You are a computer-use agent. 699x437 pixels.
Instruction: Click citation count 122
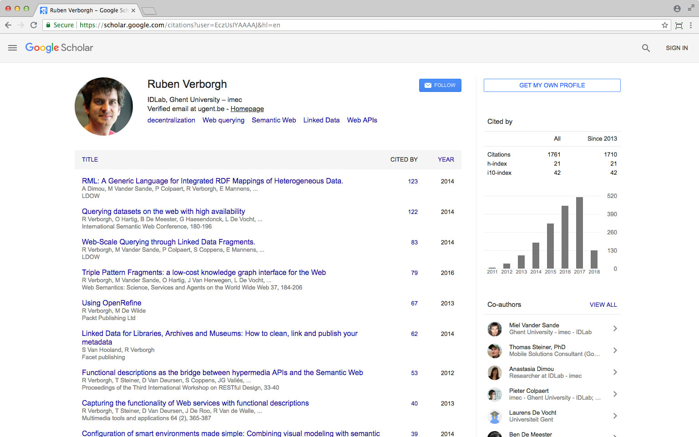[x=413, y=212]
